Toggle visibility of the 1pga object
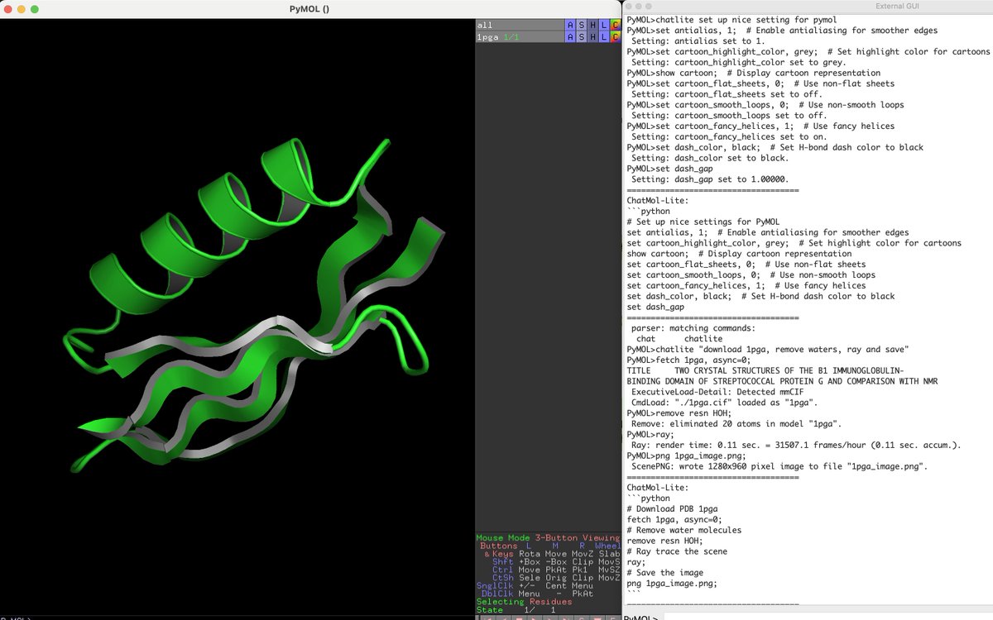The image size is (993, 620). point(520,37)
